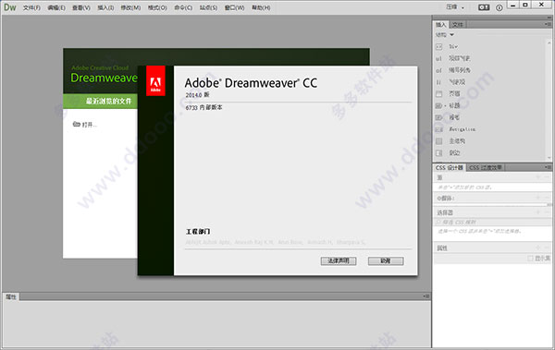Viewport: 555px width, 350px height.
Task: Open the 文件(F) menu
Action: 31,7
